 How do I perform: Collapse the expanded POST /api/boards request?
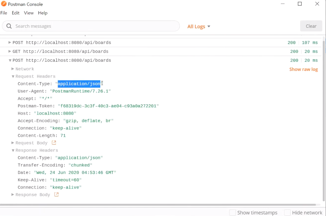10,61
